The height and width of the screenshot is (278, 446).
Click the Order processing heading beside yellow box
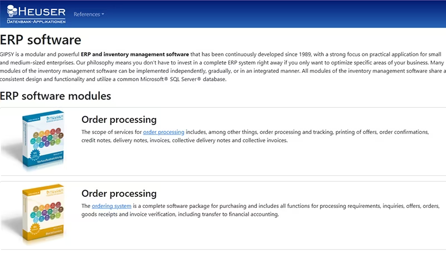(119, 193)
